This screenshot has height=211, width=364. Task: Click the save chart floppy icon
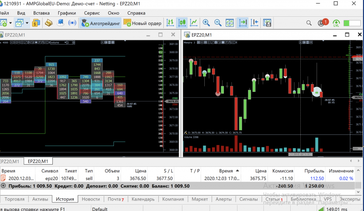coord(267,23)
